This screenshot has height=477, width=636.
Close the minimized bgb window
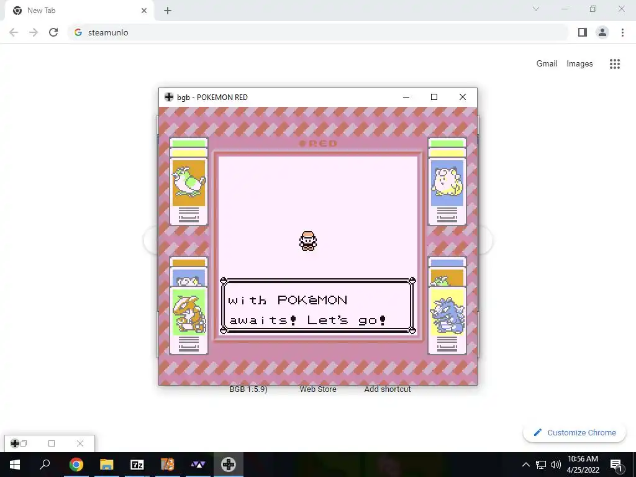(x=80, y=443)
